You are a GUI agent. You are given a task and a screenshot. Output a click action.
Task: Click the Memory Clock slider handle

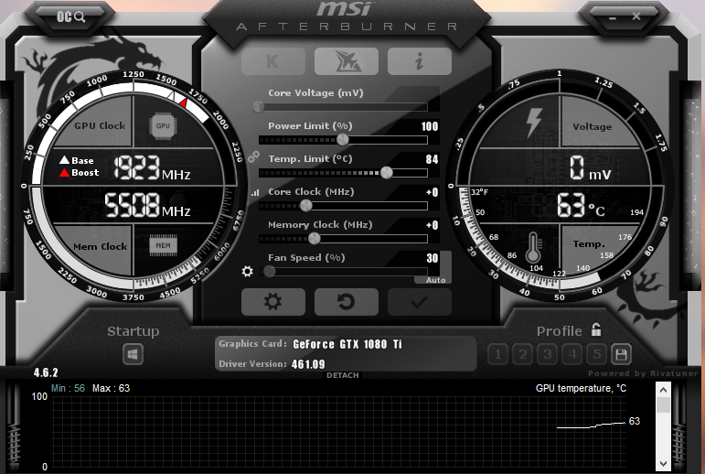pyautogui.click(x=315, y=238)
